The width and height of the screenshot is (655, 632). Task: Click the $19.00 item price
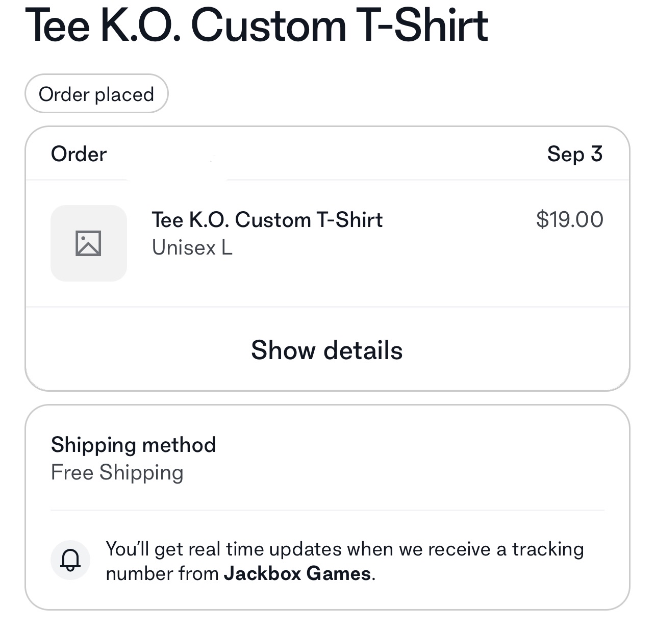click(x=569, y=220)
